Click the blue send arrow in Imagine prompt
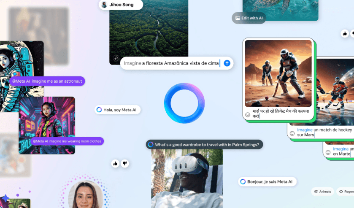 [x=227, y=63]
